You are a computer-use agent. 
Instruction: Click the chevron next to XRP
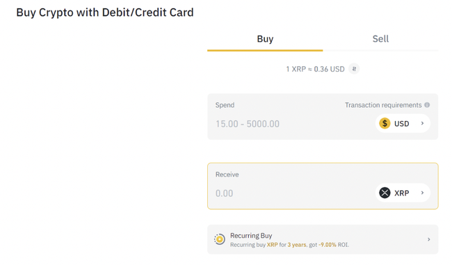pyautogui.click(x=422, y=193)
